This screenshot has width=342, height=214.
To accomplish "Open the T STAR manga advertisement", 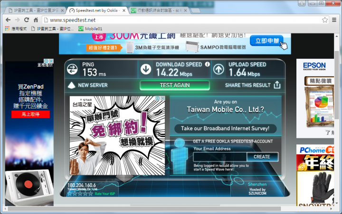I will [117, 135].
